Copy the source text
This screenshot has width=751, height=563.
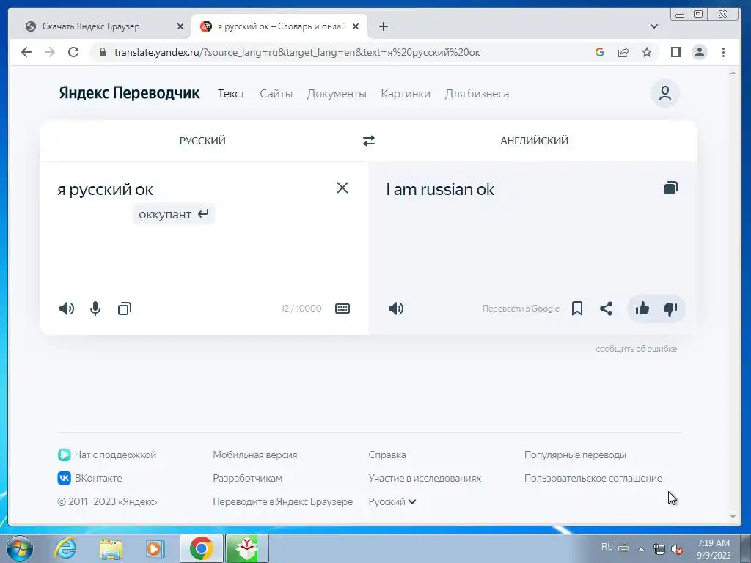(125, 309)
